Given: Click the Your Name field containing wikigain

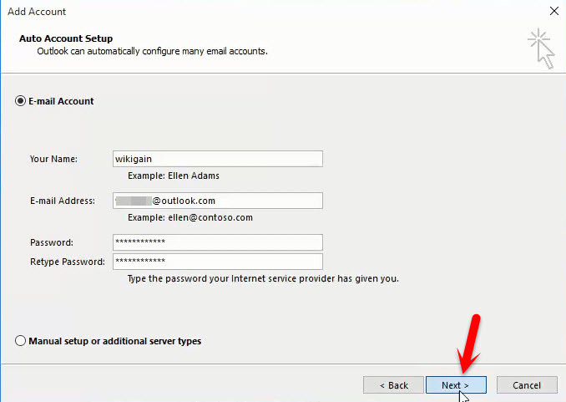Looking at the screenshot, I should tap(218, 159).
